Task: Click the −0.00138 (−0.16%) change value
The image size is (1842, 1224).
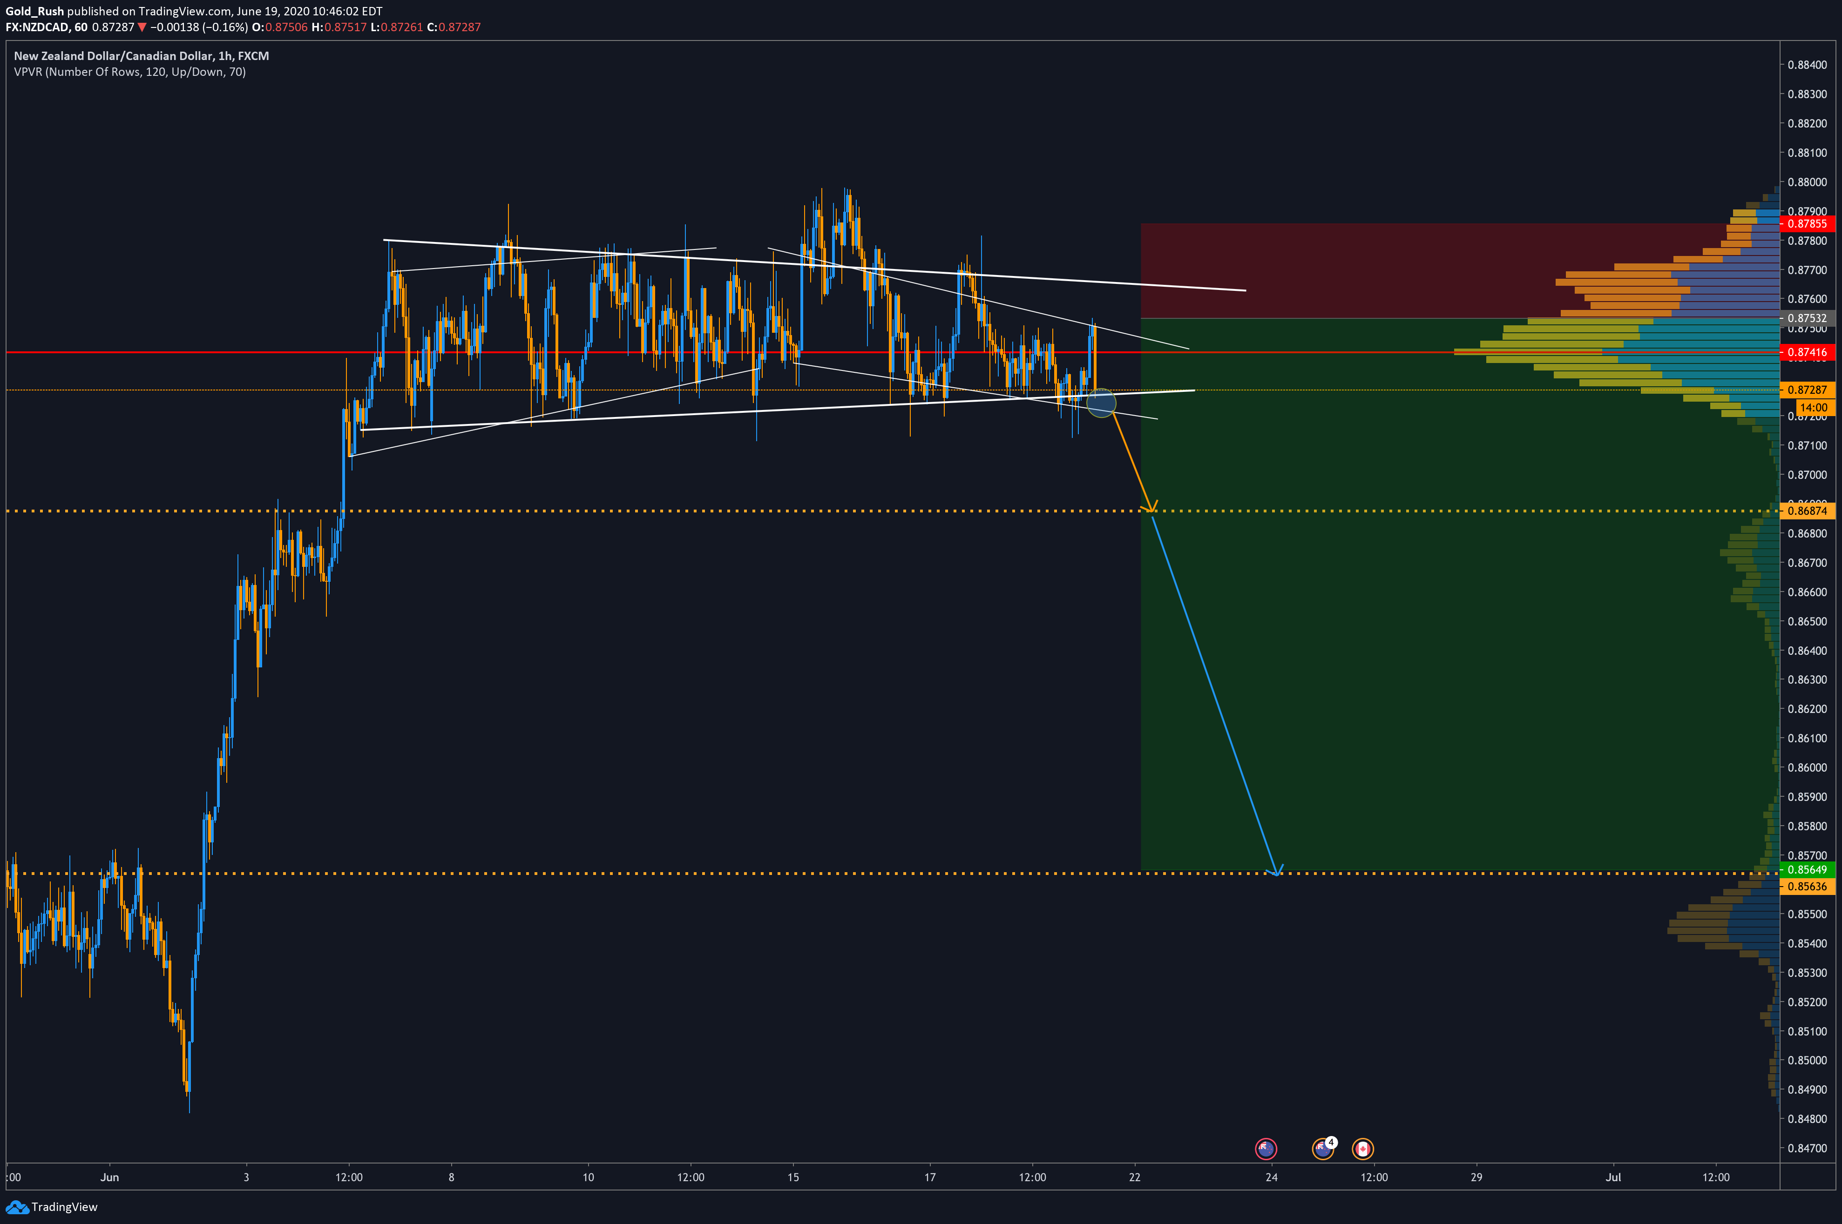Action: pos(199,27)
